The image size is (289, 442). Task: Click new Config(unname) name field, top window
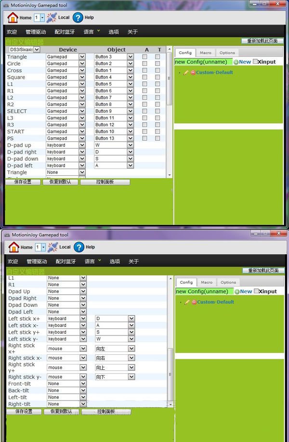pos(204,62)
